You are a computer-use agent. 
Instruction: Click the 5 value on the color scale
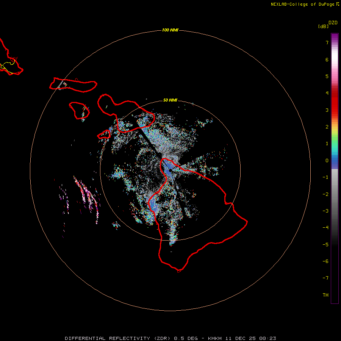pos(327,76)
